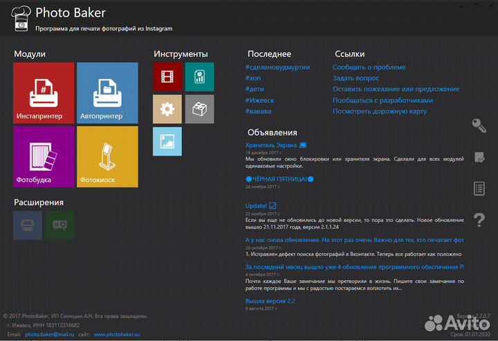Click Сообщить о проблеме link
The width and height of the screenshot is (498, 341).
[369, 67]
